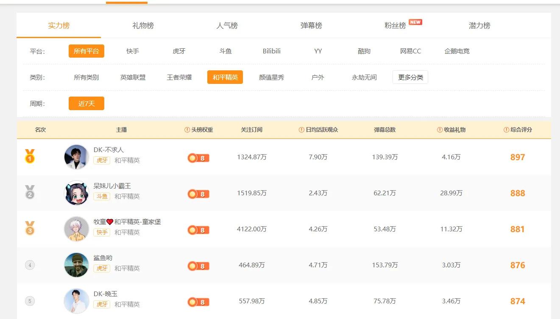Choose the 王者荣耀 category filter
Screen dimensions: 560x319
[x=179, y=78]
